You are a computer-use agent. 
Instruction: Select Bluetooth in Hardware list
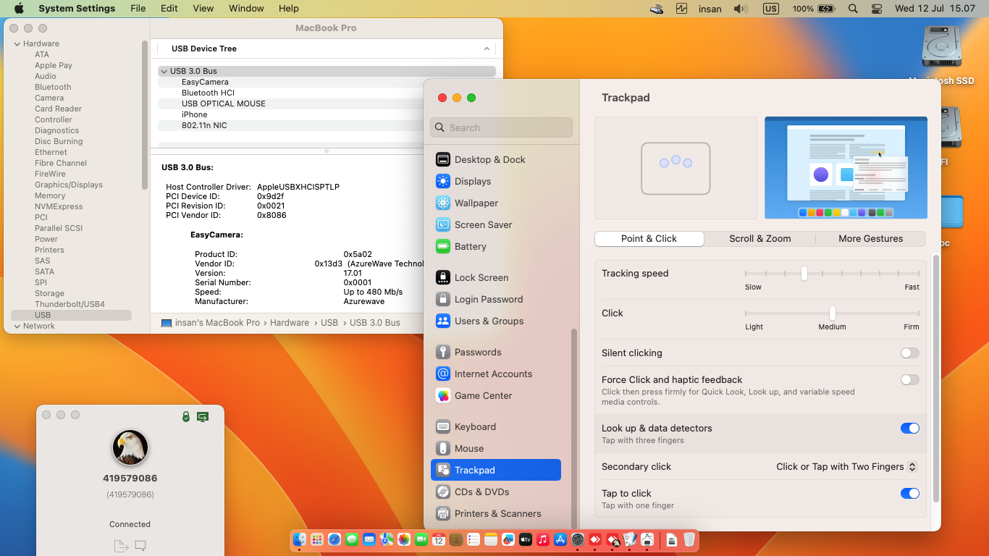tap(53, 87)
